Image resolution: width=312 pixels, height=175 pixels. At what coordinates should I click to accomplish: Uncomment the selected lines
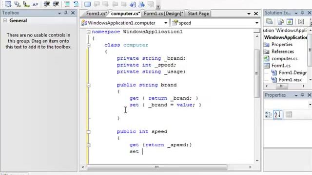coord(76,4)
